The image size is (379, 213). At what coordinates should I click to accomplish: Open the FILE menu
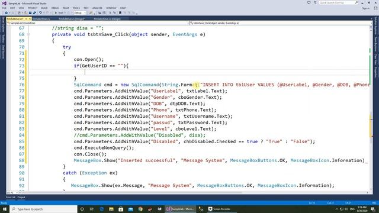coord(4,8)
